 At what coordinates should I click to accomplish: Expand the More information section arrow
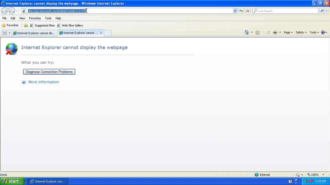(24, 82)
